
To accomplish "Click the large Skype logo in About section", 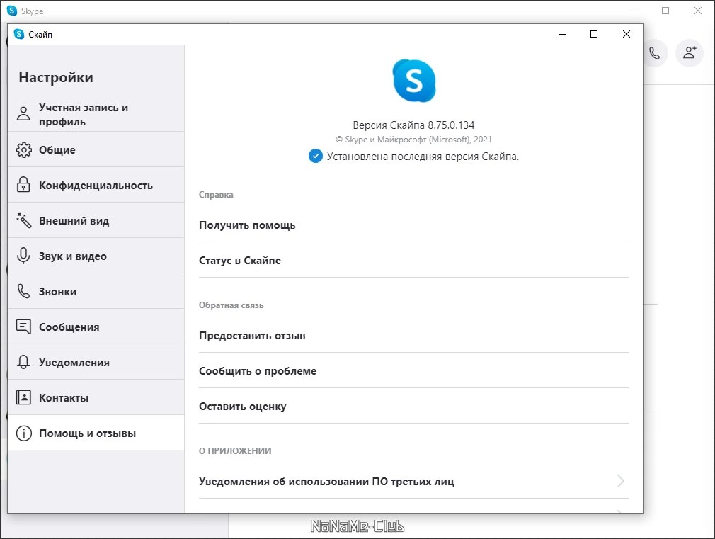I will tap(414, 81).
